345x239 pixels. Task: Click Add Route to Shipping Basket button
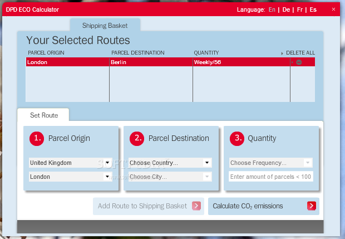149,206
